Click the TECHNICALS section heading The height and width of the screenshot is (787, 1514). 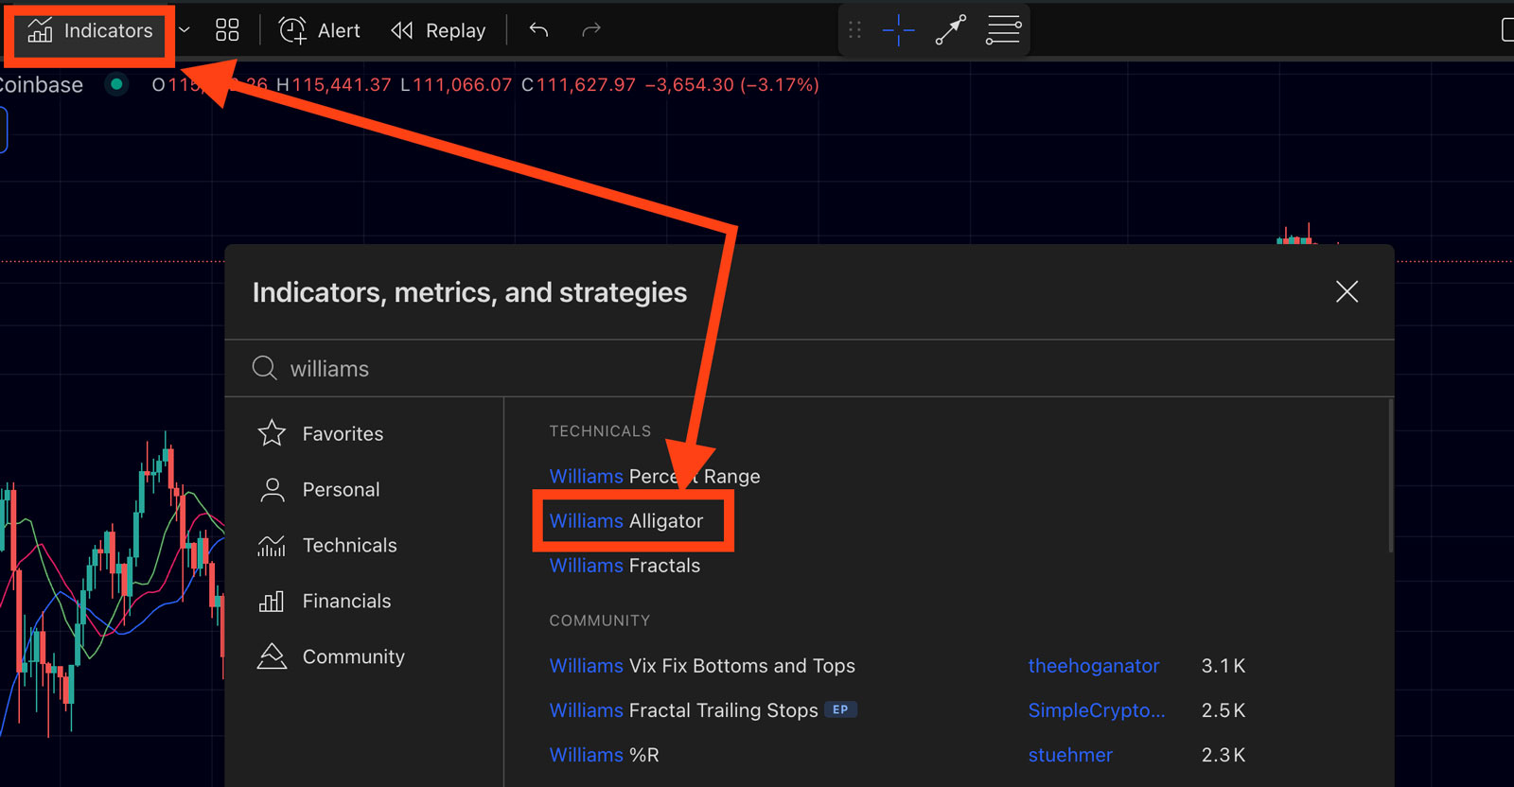coord(600,430)
